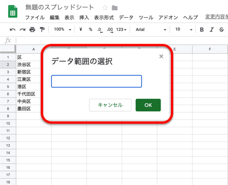Select cell containing 港区
This screenshot has height=185, width=228.
pyautogui.click(x=34, y=87)
